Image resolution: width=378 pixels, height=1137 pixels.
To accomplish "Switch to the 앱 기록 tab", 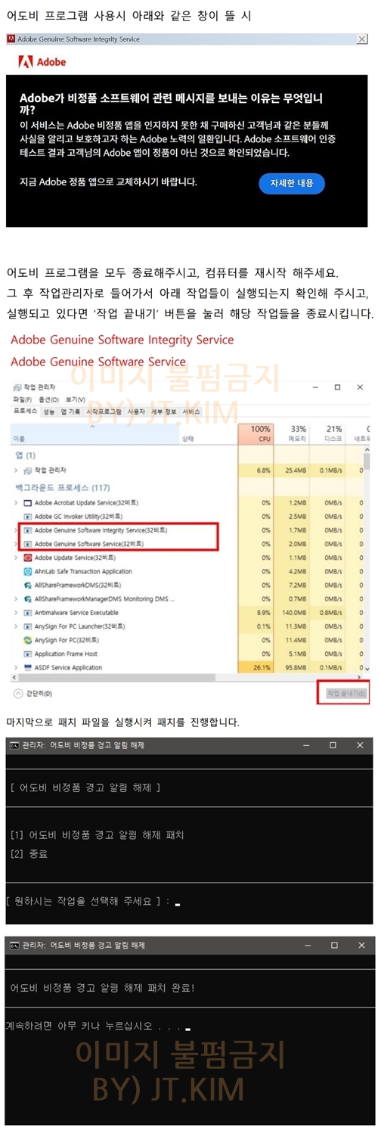I will (x=71, y=412).
